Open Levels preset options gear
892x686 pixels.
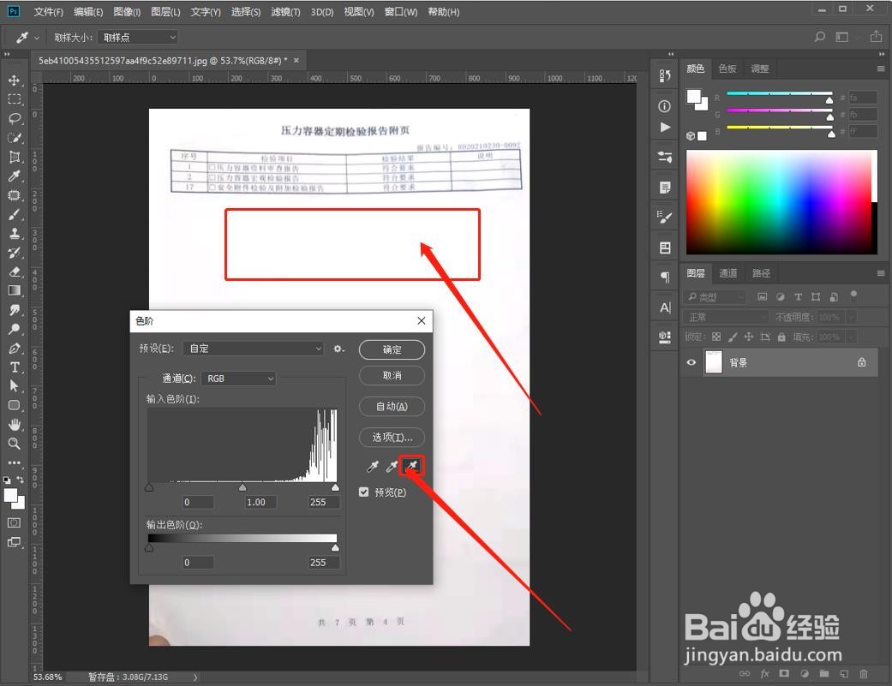point(338,349)
